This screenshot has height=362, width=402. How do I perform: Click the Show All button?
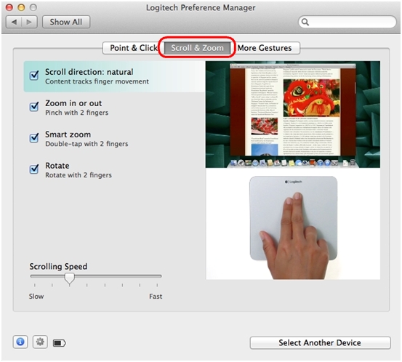coord(66,22)
